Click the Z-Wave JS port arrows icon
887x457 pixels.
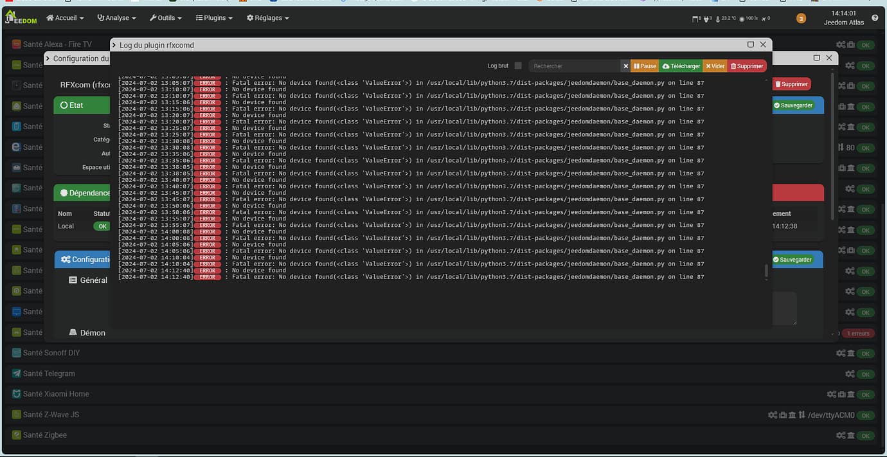pos(802,415)
